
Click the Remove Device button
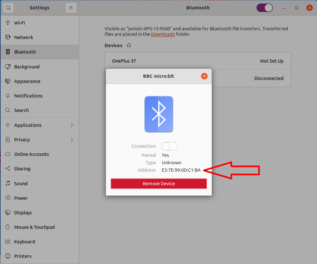tap(159, 184)
